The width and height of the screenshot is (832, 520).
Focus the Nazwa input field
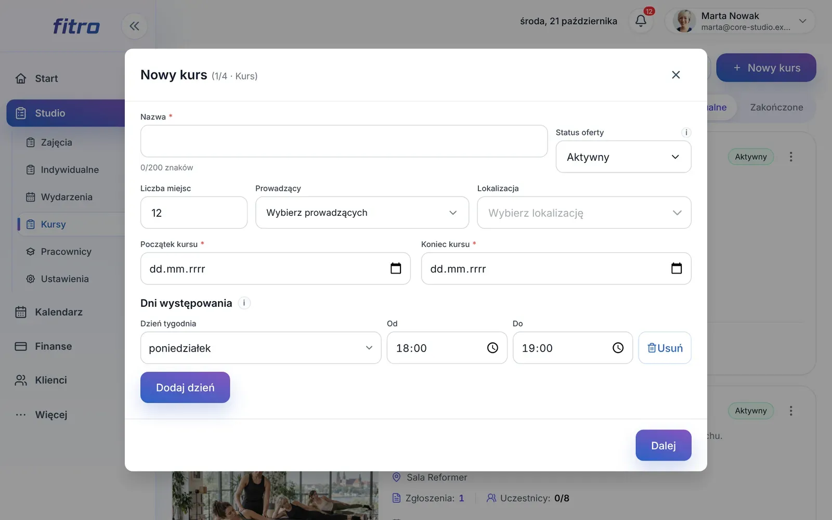pyautogui.click(x=344, y=141)
